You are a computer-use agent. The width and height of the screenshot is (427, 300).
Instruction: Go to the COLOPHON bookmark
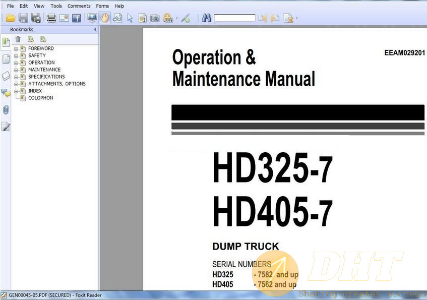coord(41,98)
